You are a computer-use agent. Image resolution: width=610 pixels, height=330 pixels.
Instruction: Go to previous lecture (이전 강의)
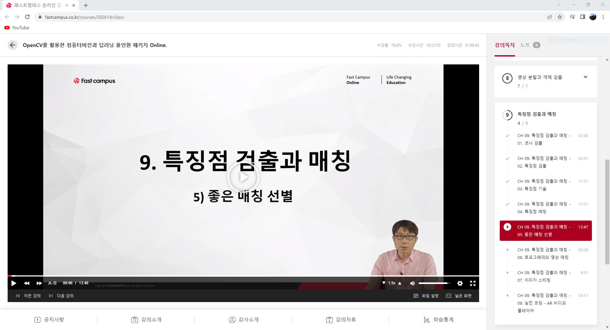[x=28, y=296]
